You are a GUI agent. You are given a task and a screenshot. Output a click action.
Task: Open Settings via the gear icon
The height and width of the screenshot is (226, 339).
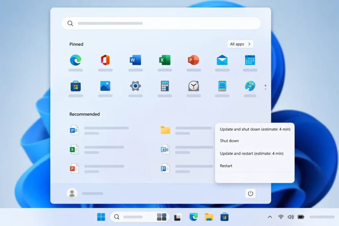(134, 85)
